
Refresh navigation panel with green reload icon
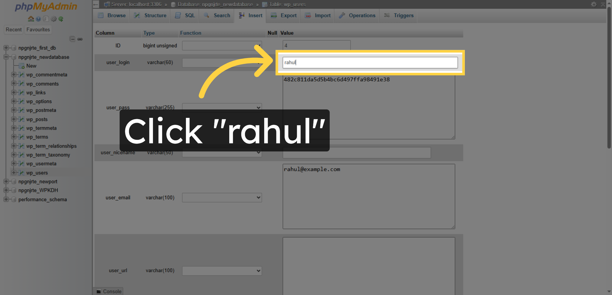pos(61,19)
